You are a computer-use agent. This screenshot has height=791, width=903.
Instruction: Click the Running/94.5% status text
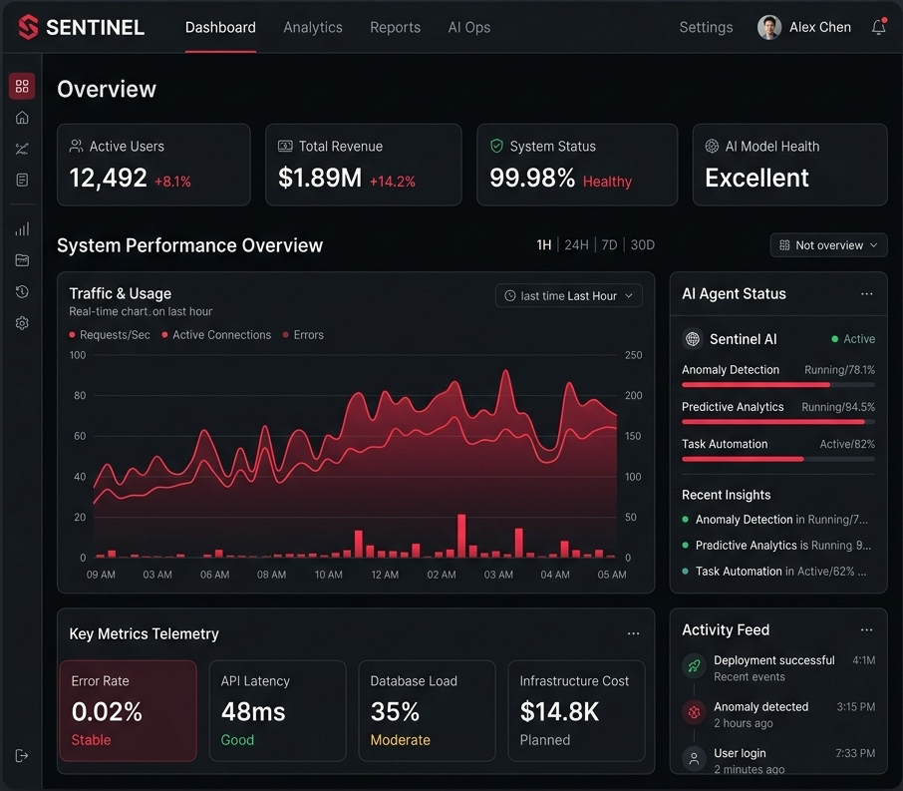838,407
